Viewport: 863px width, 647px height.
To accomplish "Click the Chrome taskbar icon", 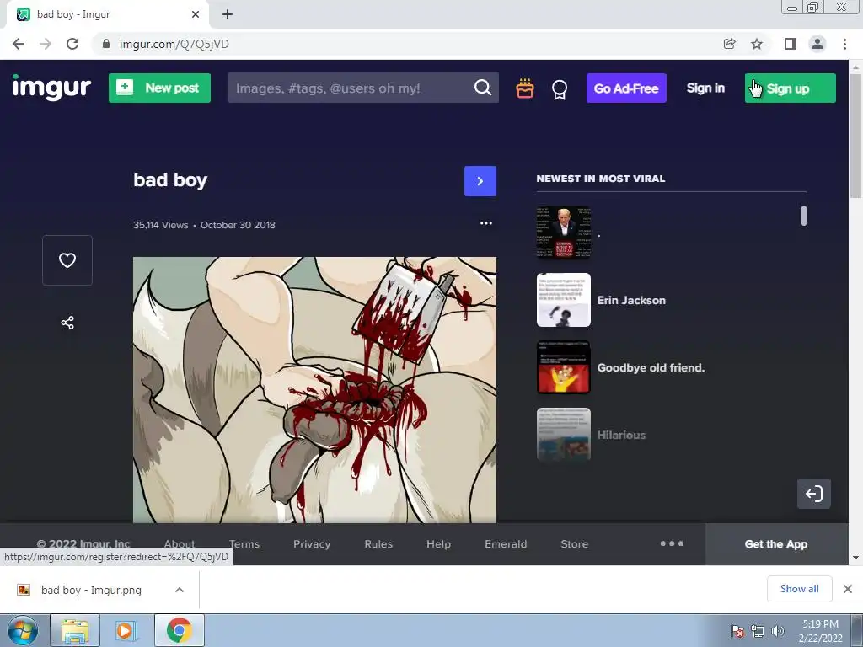I will [179, 630].
